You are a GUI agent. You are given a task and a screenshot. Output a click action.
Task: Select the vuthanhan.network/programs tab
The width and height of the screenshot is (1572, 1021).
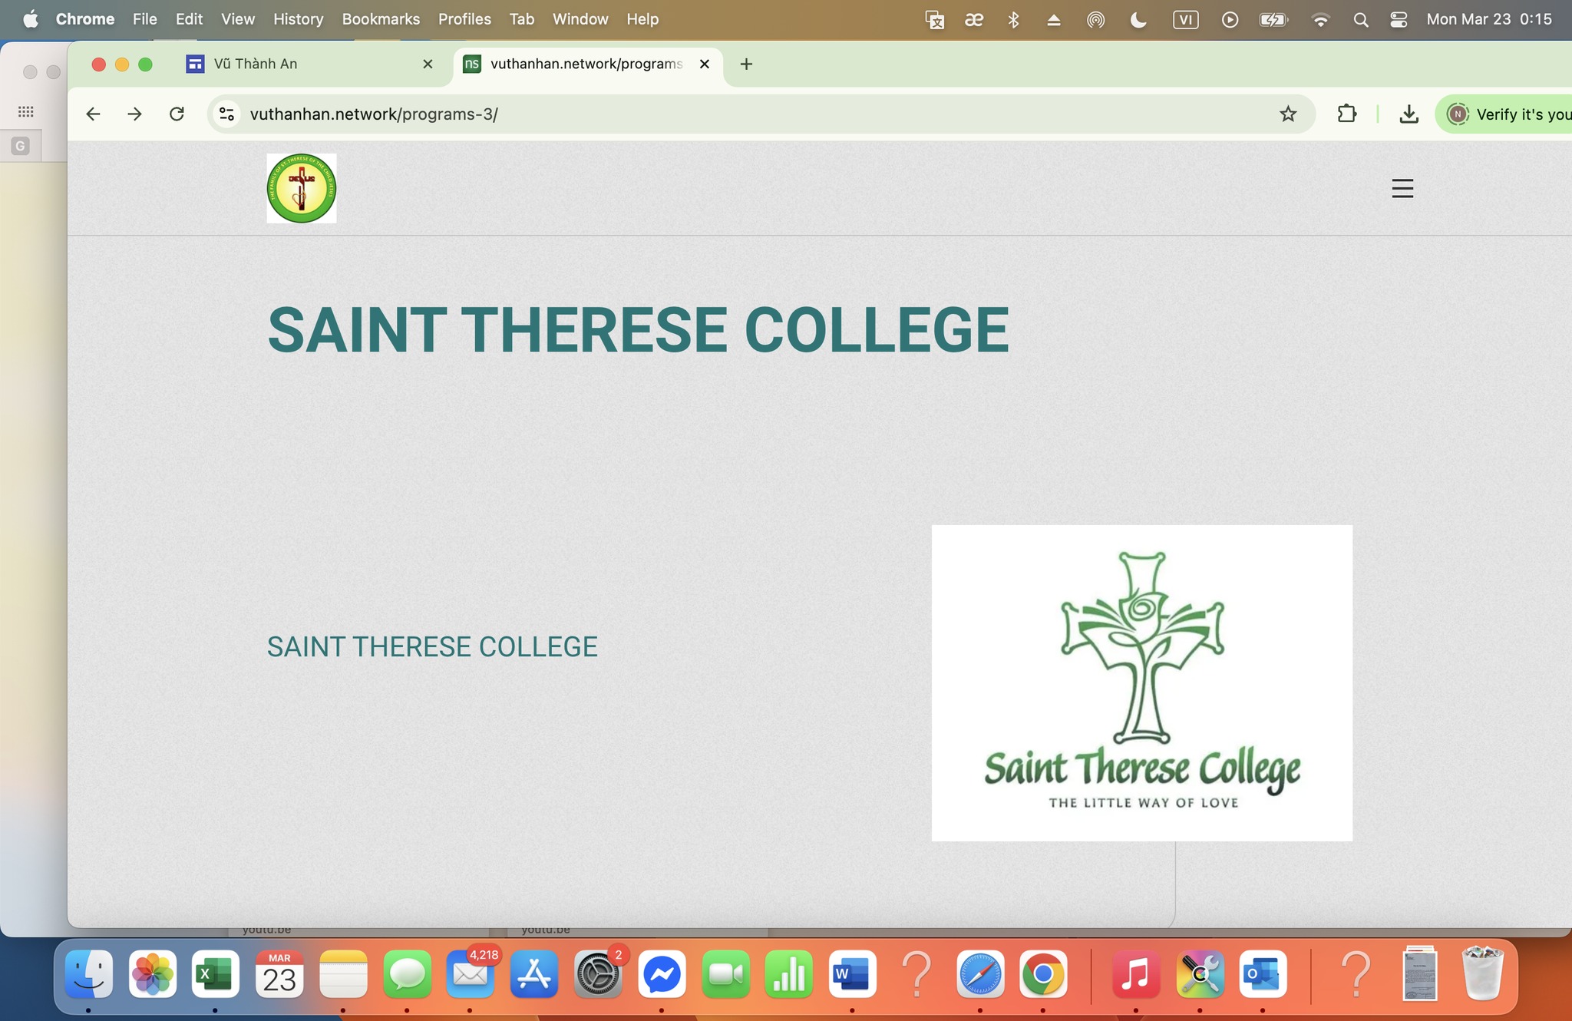[586, 64]
